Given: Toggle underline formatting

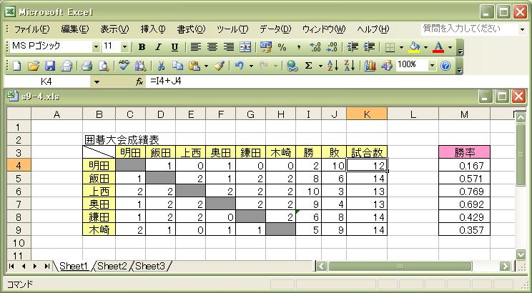Looking at the screenshot, I should pyautogui.click(x=174, y=47).
